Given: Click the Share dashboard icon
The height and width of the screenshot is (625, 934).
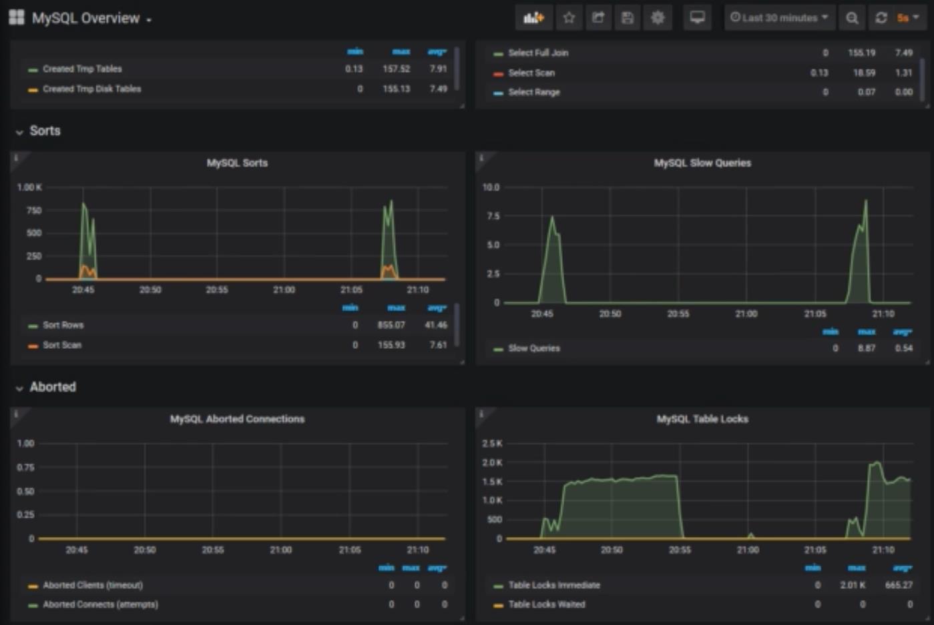Looking at the screenshot, I should (x=598, y=18).
